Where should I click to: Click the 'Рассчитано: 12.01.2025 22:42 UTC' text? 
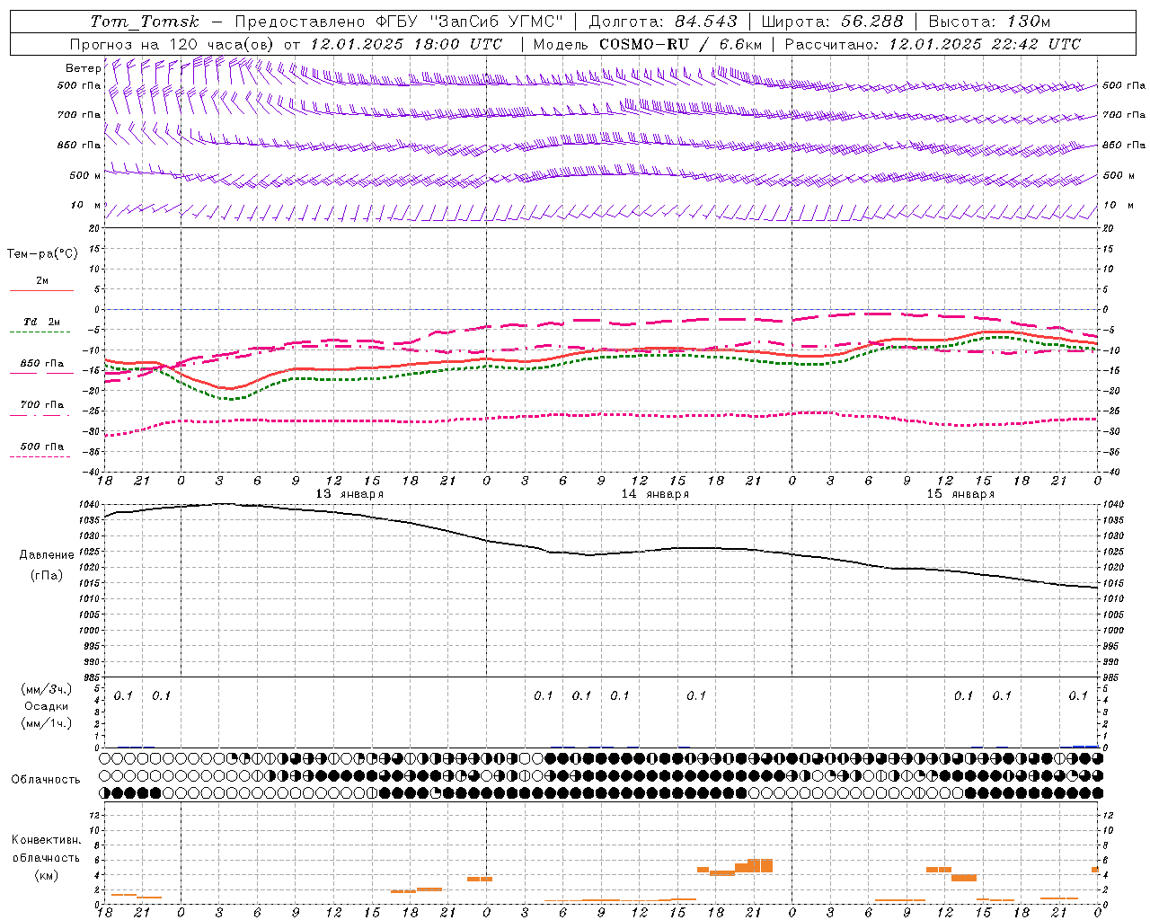[x=933, y=44]
